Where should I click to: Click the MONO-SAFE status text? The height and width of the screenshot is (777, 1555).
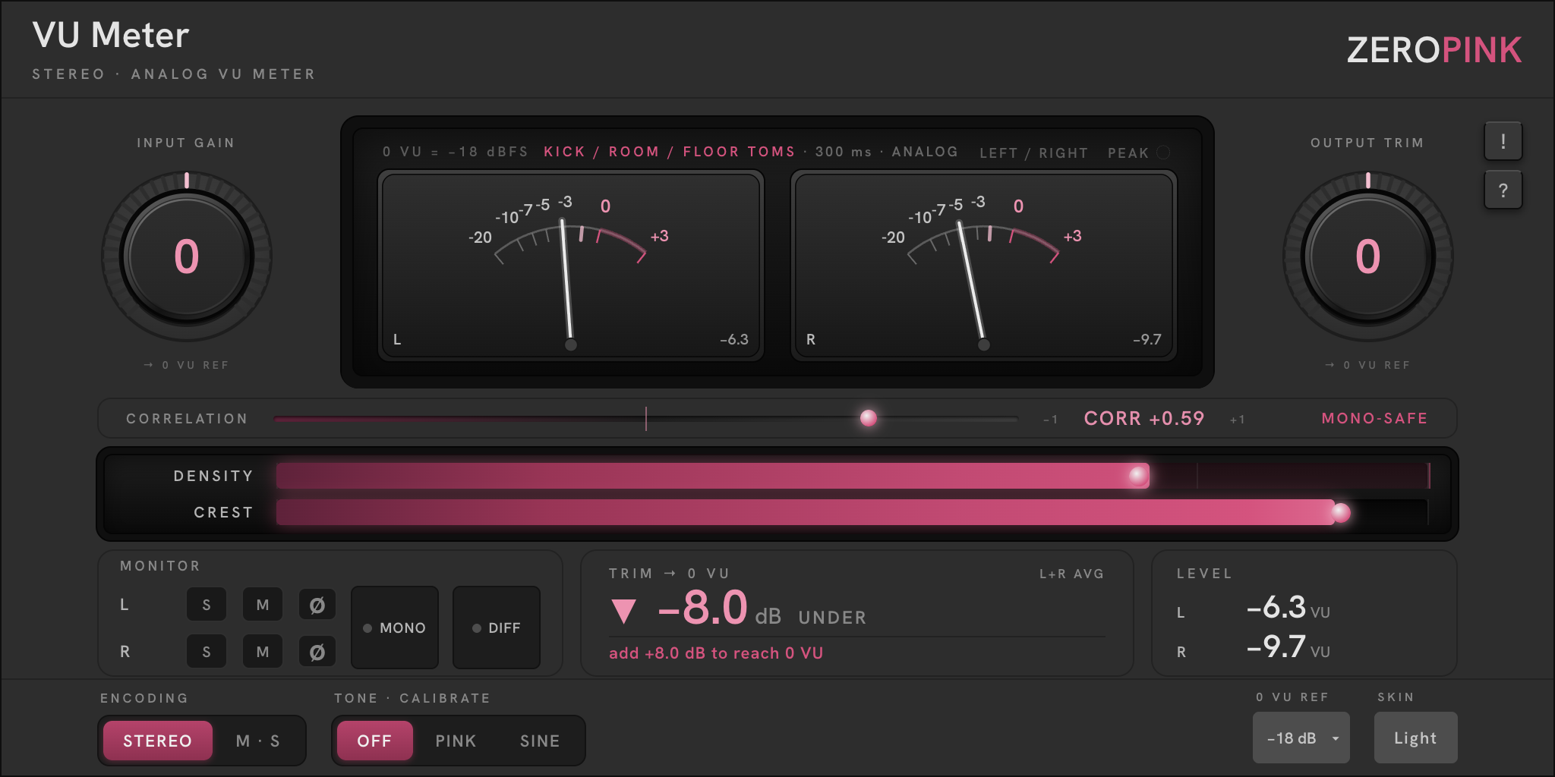pyautogui.click(x=1374, y=418)
